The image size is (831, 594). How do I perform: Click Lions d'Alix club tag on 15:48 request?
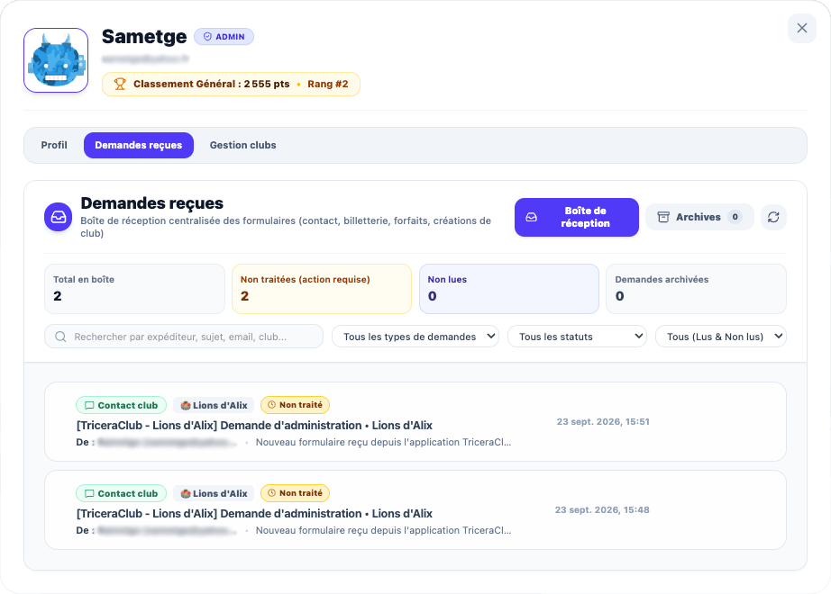coord(214,493)
